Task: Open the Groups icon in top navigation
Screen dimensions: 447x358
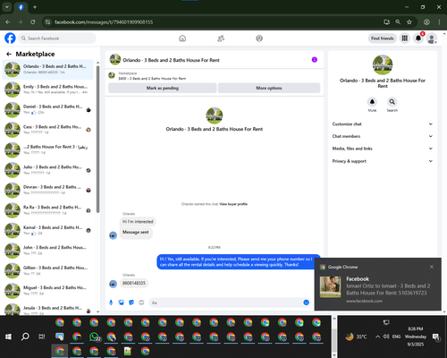Action: click(259, 38)
